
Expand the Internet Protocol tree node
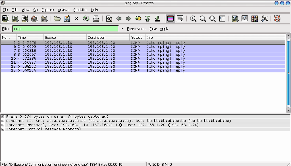pos(3,125)
